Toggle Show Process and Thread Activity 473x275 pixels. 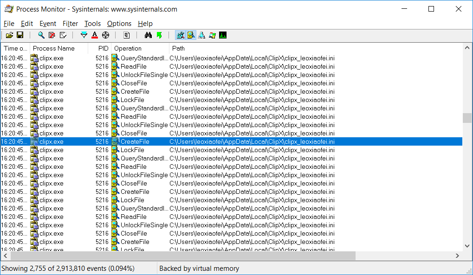213,35
